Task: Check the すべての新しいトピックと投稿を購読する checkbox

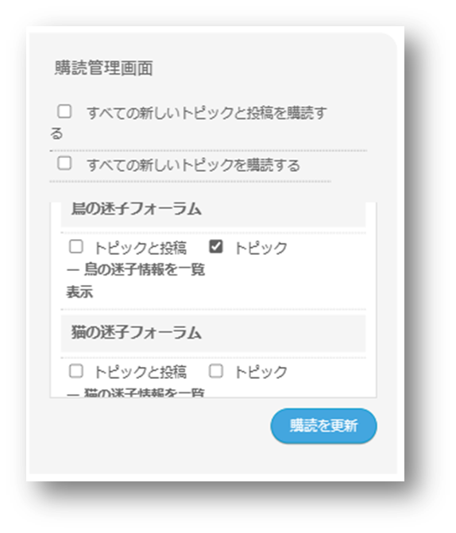Action: click(64, 111)
